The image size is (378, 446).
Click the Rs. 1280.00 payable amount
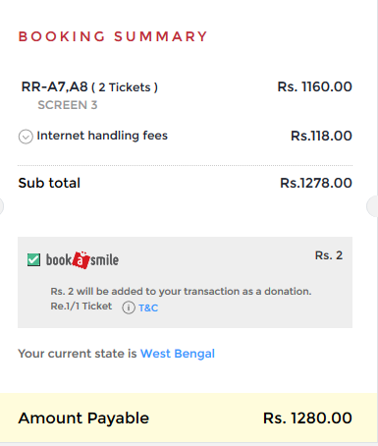coord(307,418)
